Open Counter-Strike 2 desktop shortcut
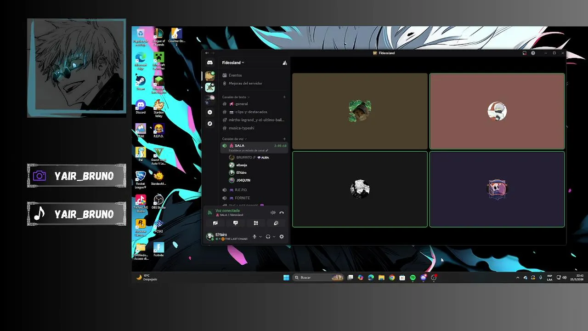Image resolution: width=588 pixels, height=331 pixels. pyautogui.click(x=176, y=37)
